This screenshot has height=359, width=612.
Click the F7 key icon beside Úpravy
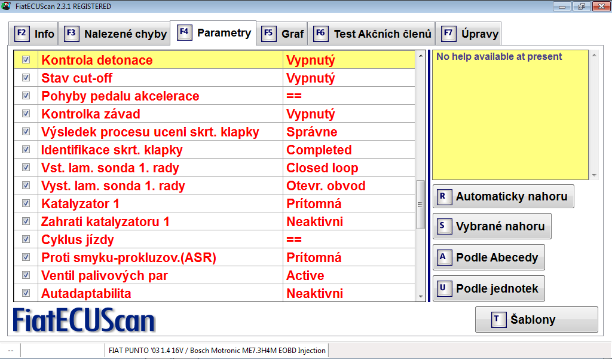coord(448,34)
